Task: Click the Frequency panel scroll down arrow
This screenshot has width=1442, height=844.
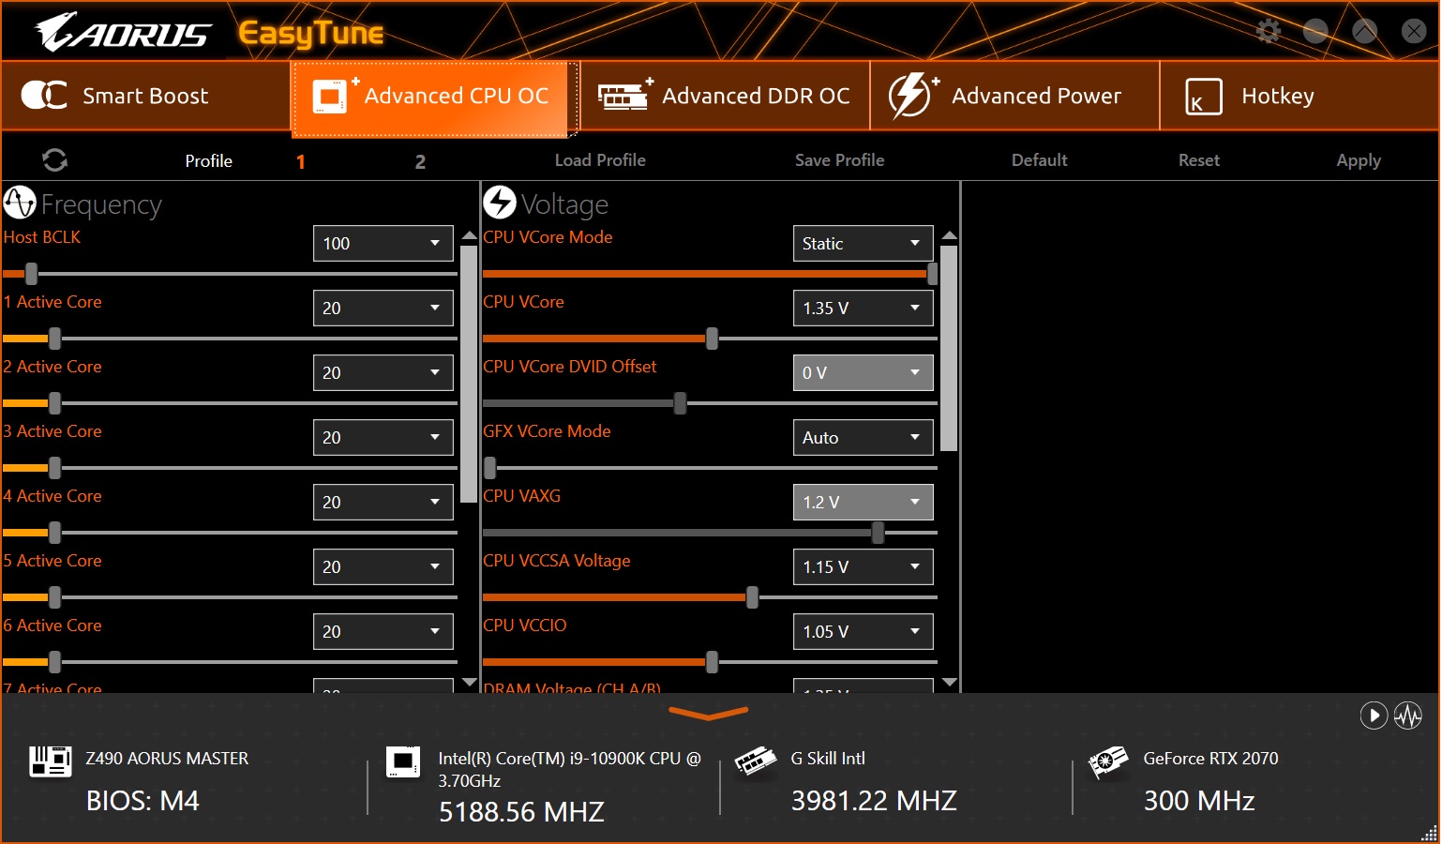Action: [470, 682]
